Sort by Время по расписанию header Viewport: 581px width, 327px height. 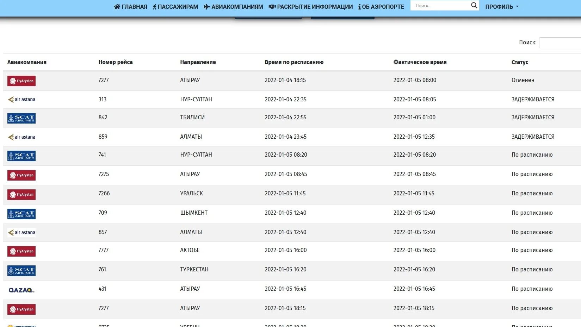294,62
